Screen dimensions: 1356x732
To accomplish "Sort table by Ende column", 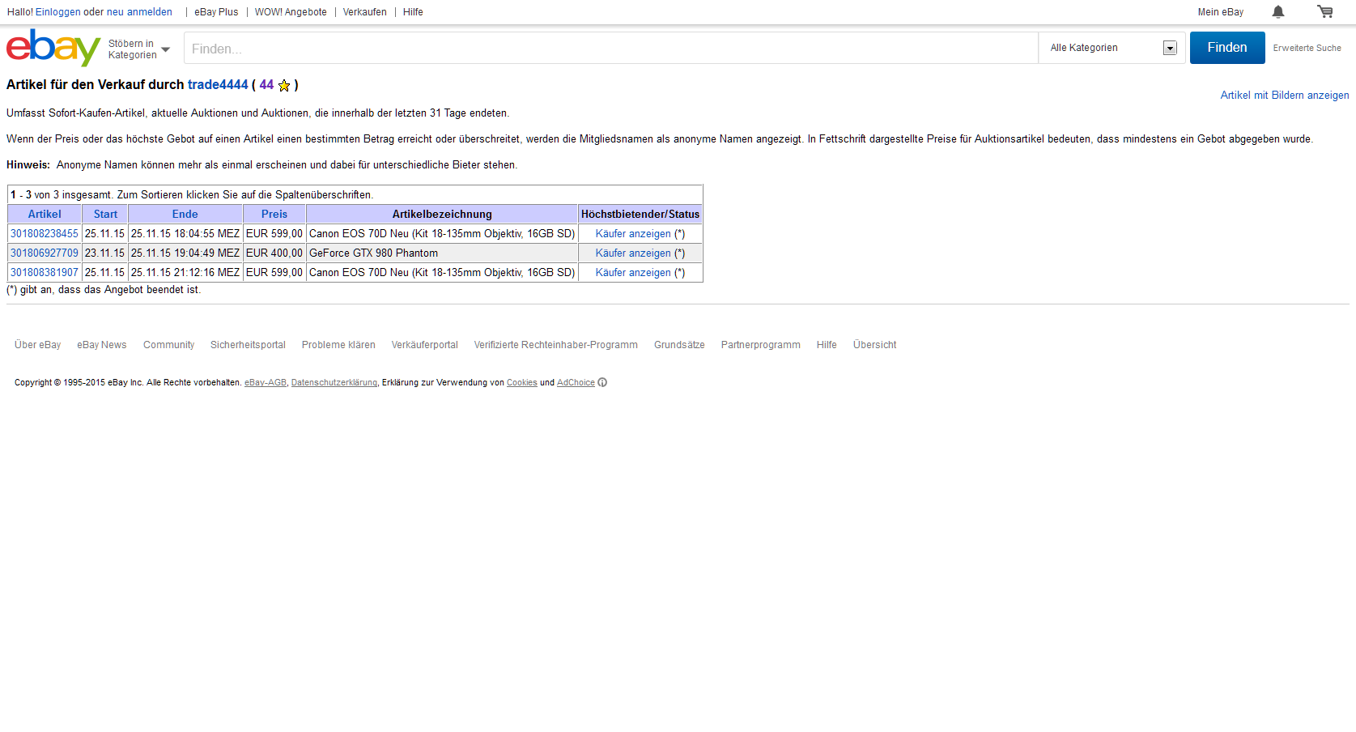I will click(185, 214).
